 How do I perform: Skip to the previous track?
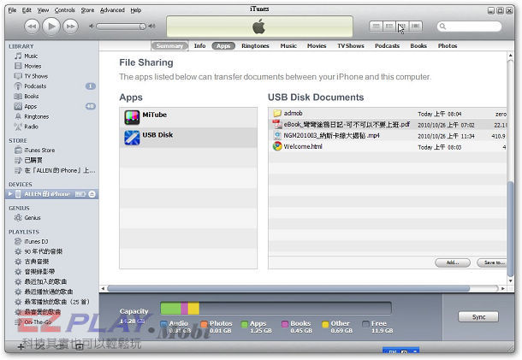point(32,27)
